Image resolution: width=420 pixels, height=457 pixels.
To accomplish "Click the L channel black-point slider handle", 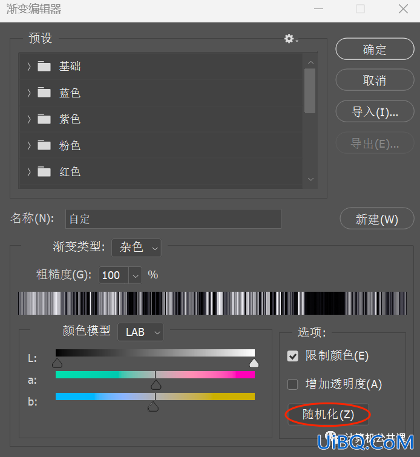I will [x=57, y=363].
